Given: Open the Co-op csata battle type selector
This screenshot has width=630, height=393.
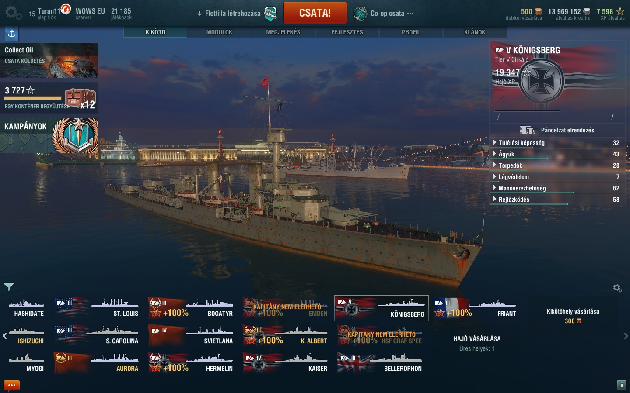Looking at the screenshot, I should (383, 14).
